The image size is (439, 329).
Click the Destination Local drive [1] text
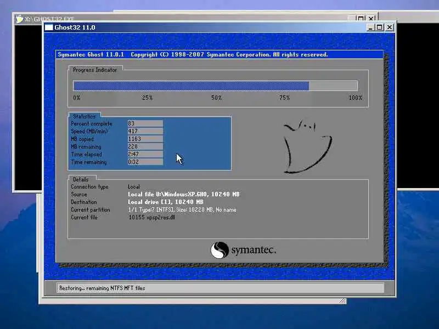point(166,202)
